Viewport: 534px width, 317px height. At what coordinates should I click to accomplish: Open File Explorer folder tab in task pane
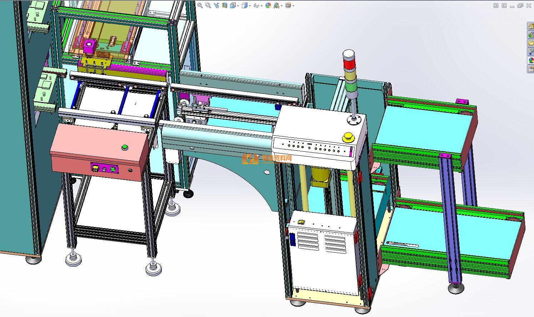[531, 43]
